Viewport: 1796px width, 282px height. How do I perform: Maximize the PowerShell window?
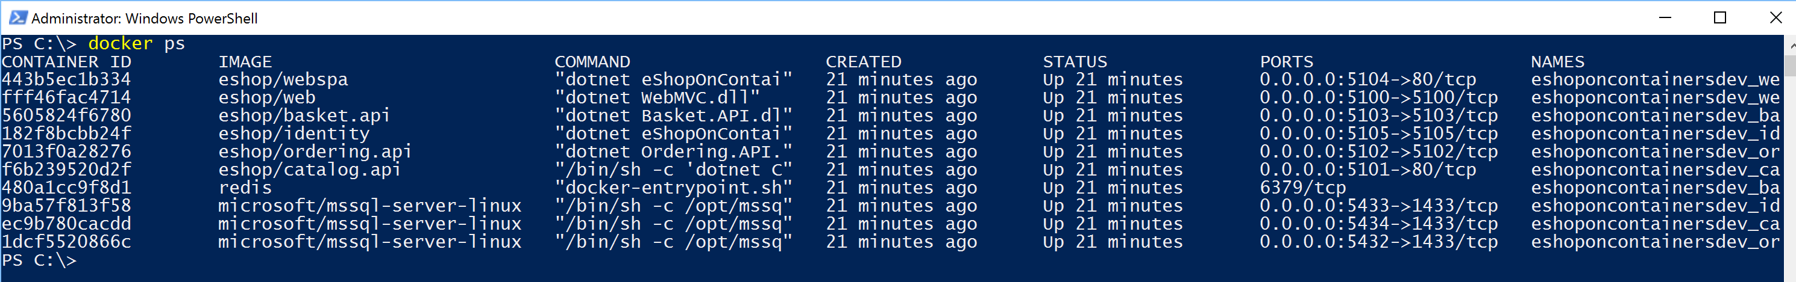tap(1719, 18)
